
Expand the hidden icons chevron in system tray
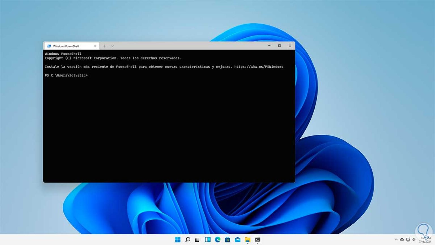click(x=396, y=239)
